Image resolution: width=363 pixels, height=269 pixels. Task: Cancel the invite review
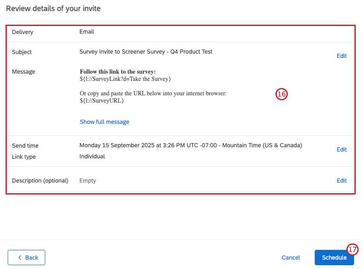pos(291,258)
